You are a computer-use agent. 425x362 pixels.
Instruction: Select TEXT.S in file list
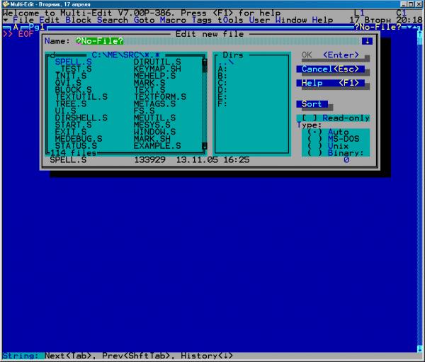[149, 90]
